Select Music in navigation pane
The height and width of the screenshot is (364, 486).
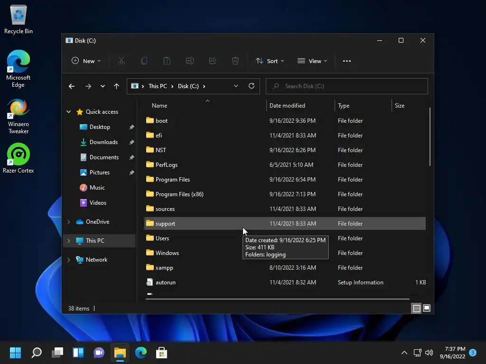coord(97,188)
